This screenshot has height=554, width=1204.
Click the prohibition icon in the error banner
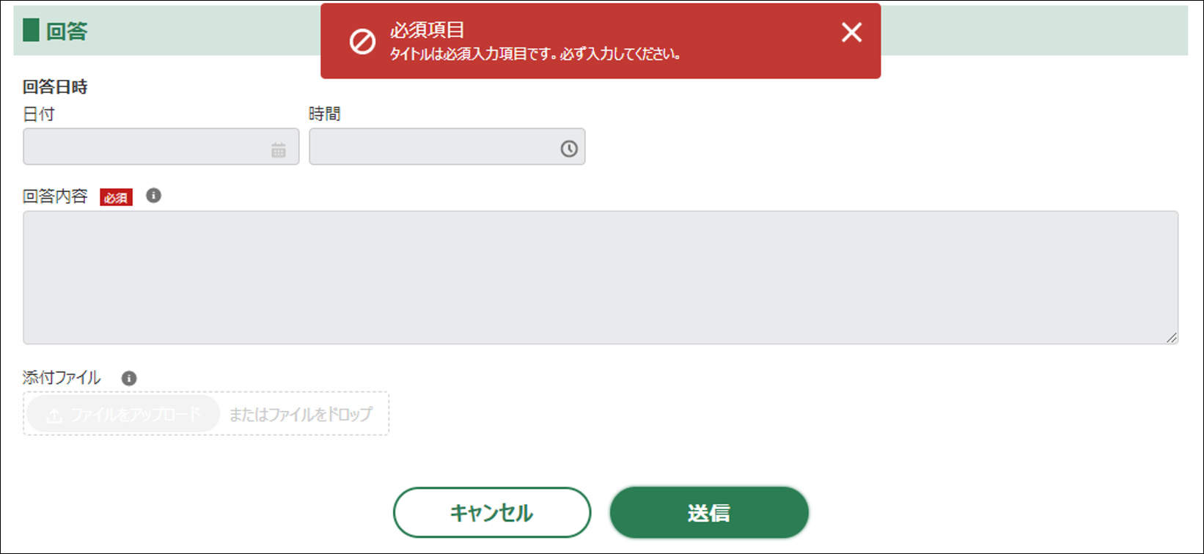(x=362, y=42)
